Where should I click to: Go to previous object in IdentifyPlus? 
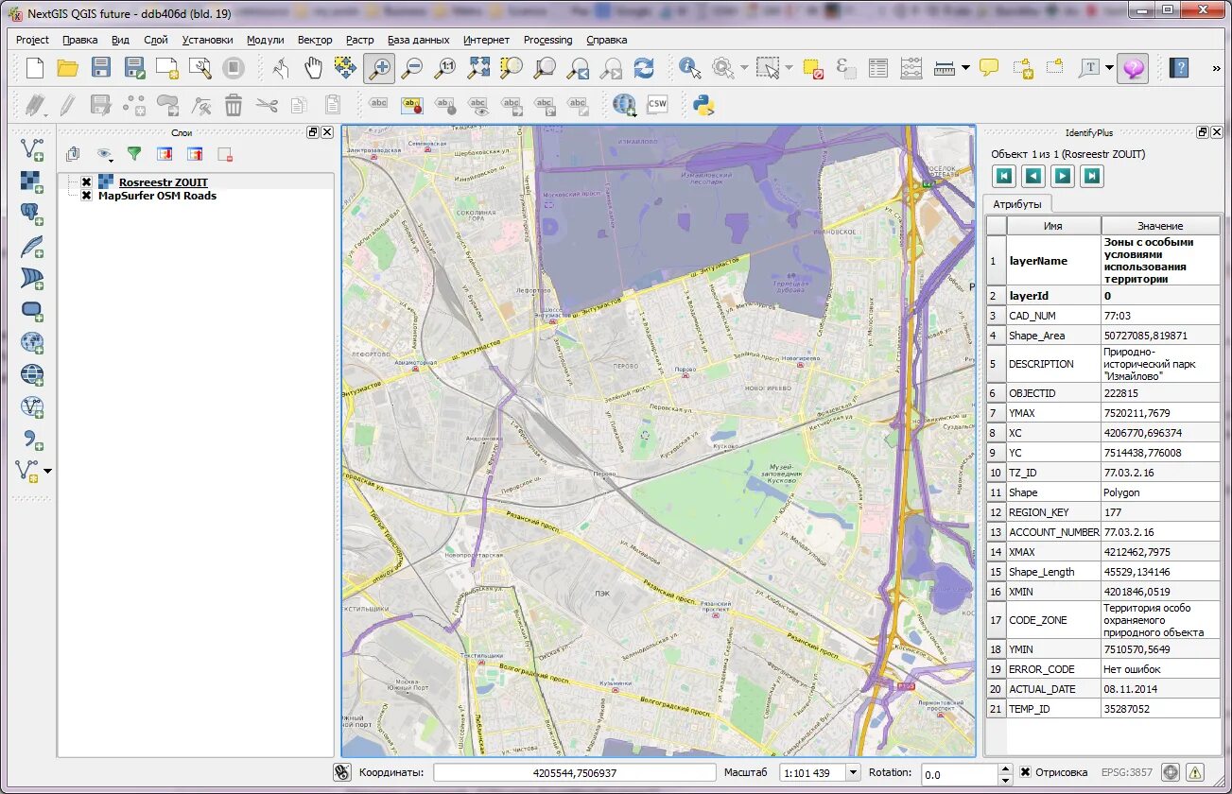pyautogui.click(x=1033, y=175)
